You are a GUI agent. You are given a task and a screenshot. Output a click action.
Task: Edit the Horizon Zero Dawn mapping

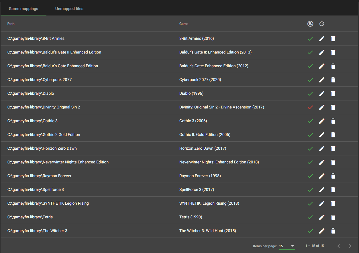tap(322, 149)
